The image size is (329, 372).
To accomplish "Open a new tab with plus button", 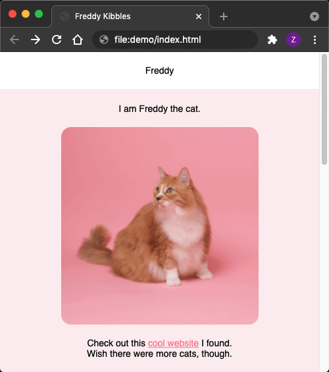I will [224, 16].
